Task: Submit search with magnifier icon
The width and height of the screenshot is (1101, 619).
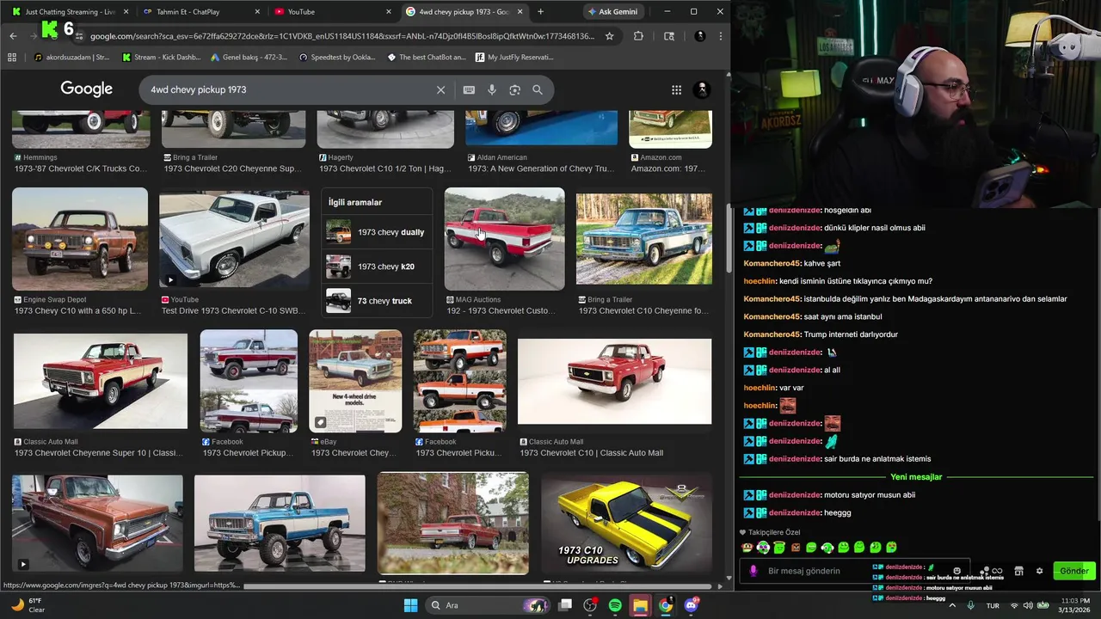Action: [538, 89]
